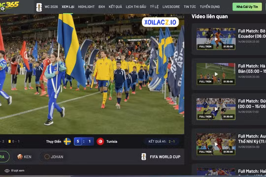The width and height of the screenshot is (266, 177).
Task: Open the 03:00 full match thumbnail
Action: [216, 74]
